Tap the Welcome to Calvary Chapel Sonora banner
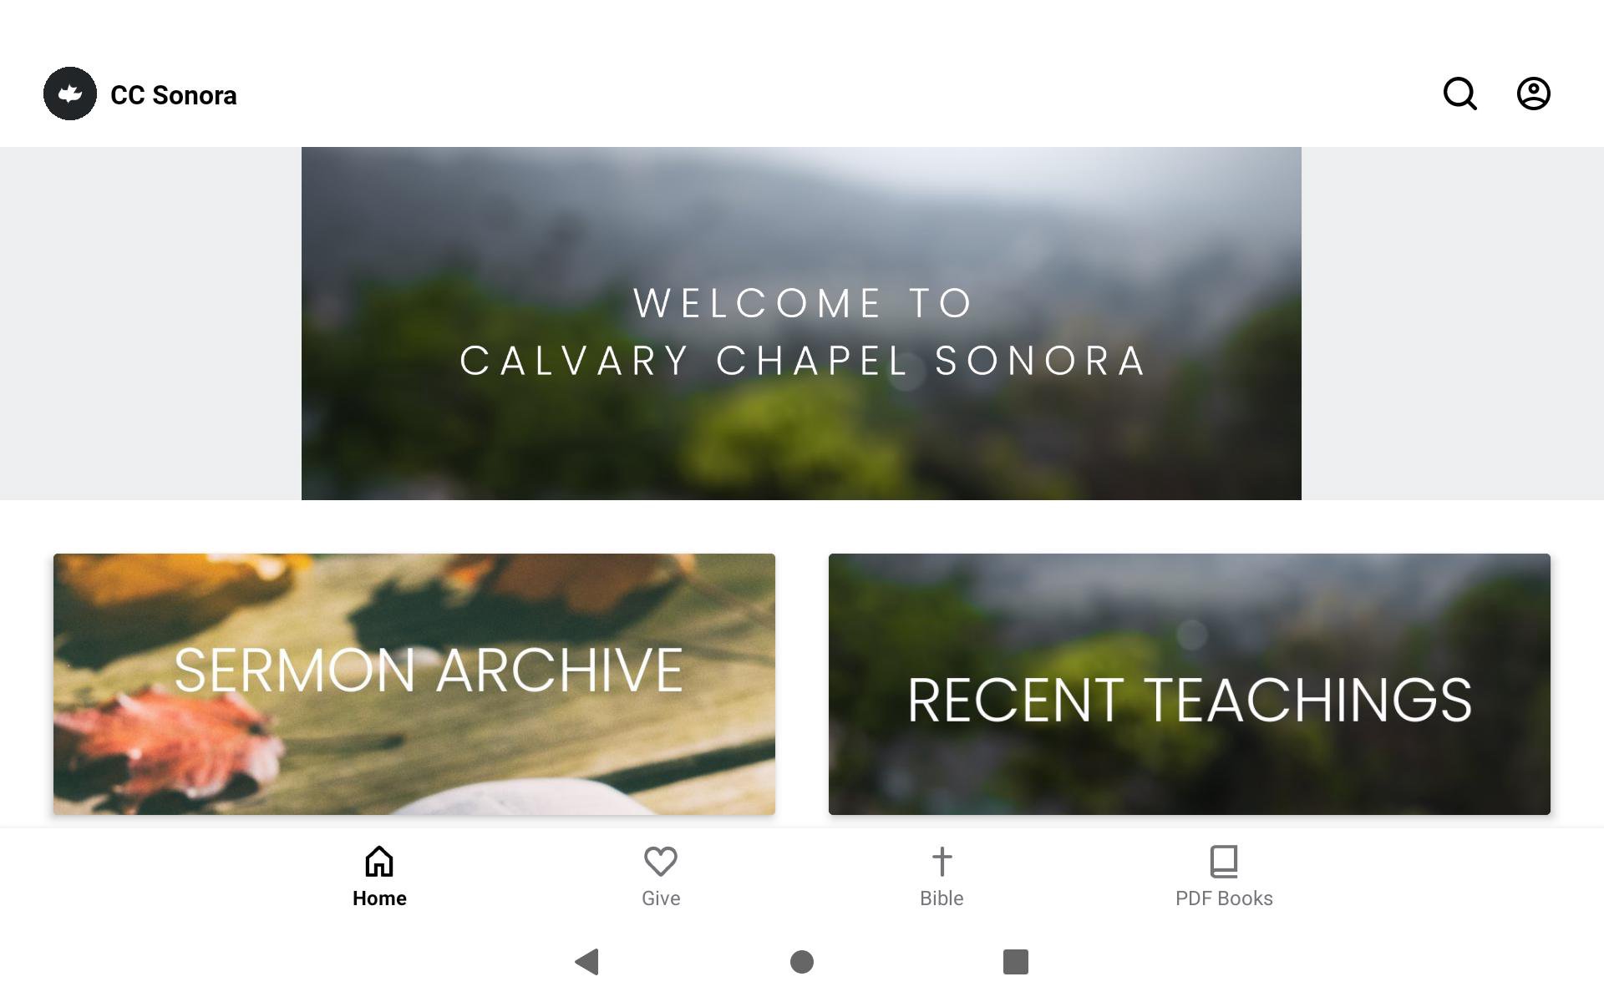The height and width of the screenshot is (1002, 1604). 801,323
